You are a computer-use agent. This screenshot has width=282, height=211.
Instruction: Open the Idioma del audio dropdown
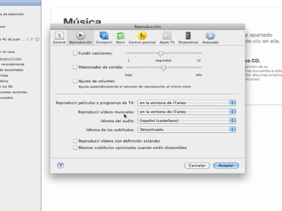click(187, 120)
